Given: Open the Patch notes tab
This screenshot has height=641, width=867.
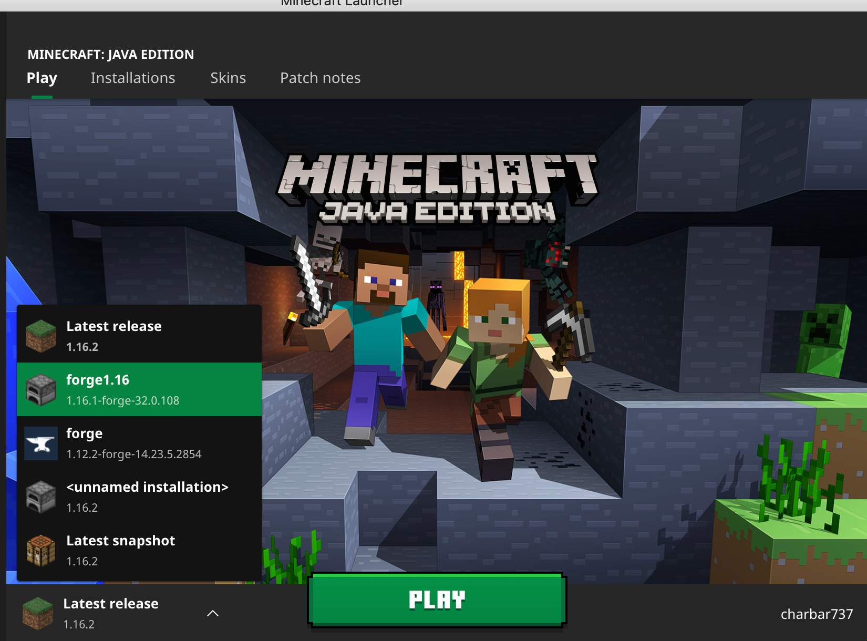Looking at the screenshot, I should (320, 78).
